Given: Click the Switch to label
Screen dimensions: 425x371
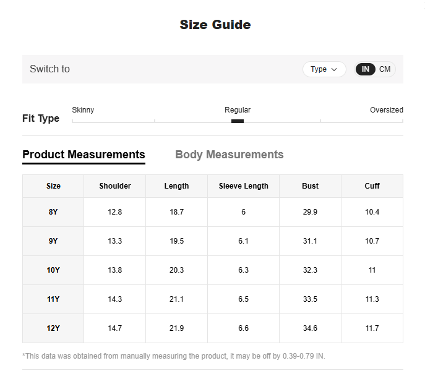Looking at the screenshot, I should (x=50, y=69).
